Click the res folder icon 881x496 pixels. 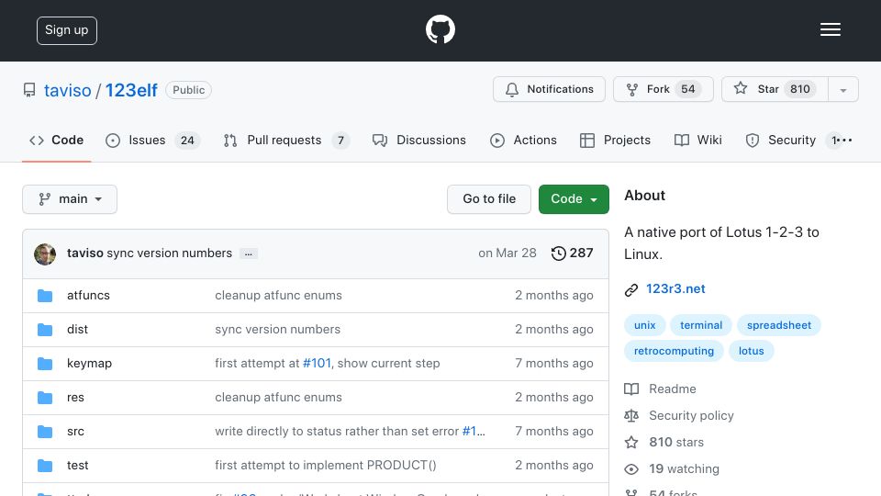(x=45, y=398)
